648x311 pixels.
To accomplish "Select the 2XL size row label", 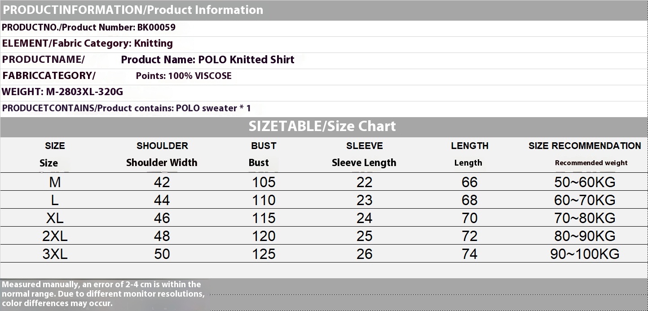I will pos(55,236).
